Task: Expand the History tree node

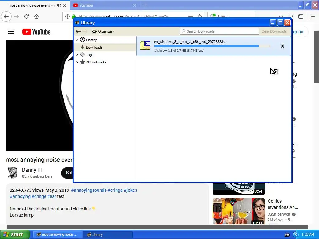Action: click(77, 40)
